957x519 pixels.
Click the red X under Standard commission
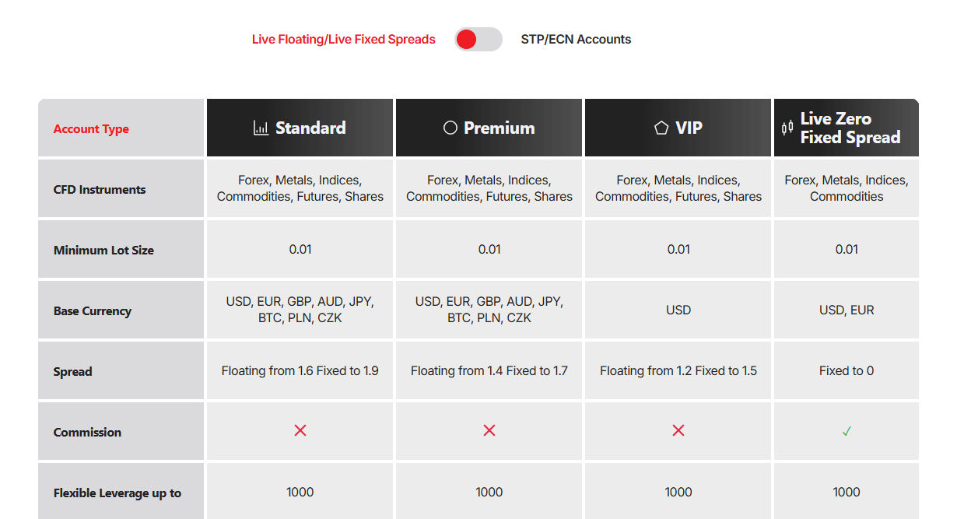300,430
